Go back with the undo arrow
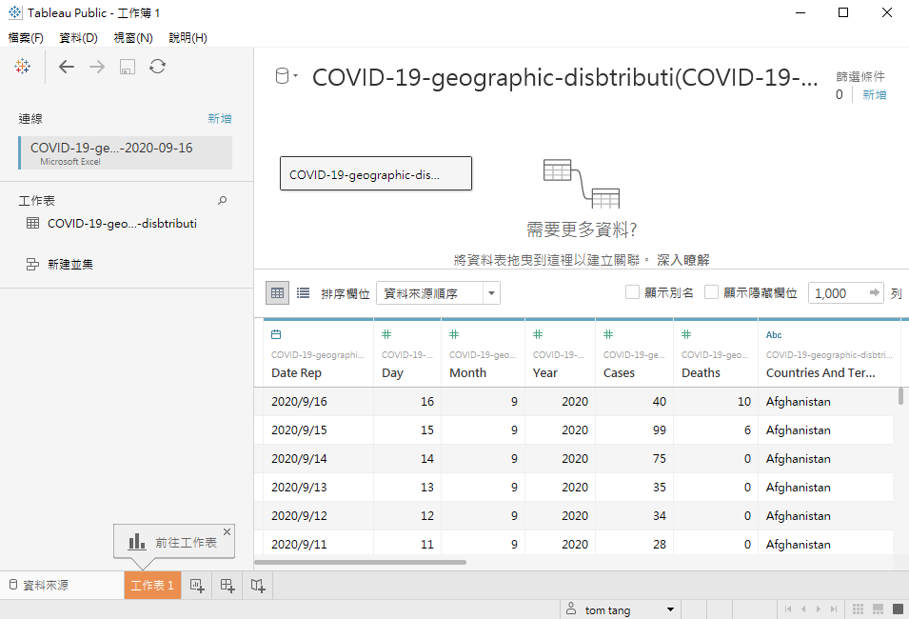The width and height of the screenshot is (909, 619). point(67,67)
